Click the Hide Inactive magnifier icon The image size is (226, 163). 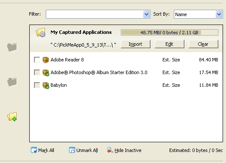coord(110,150)
